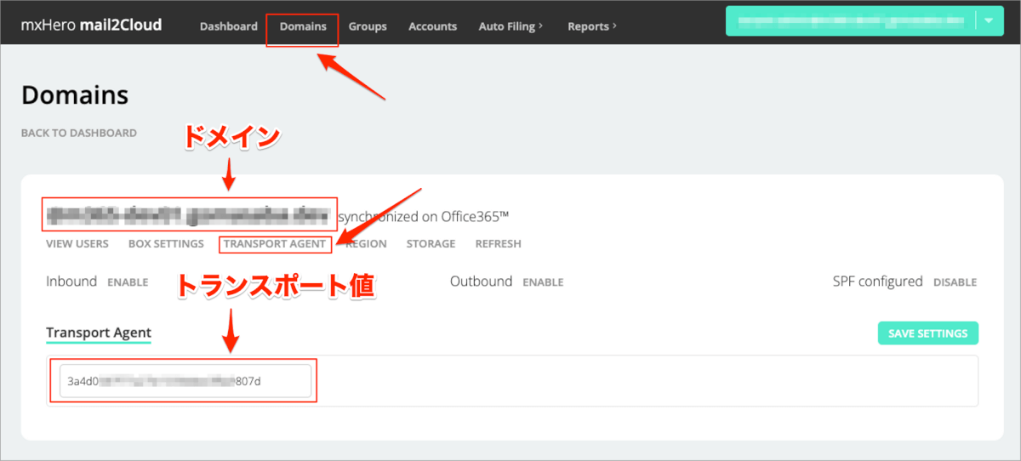This screenshot has width=1021, height=461.
Task: Open the Dashboard tab
Action: point(229,26)
